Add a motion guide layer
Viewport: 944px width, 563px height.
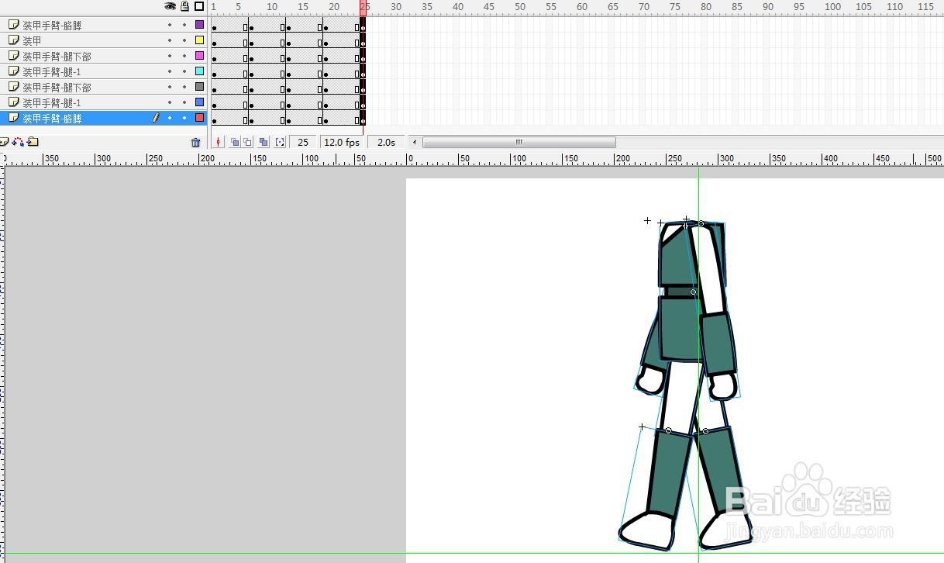17,142
